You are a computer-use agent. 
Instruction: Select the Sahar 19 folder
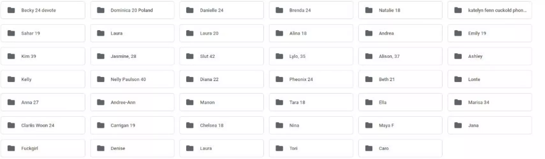point(43,33)
